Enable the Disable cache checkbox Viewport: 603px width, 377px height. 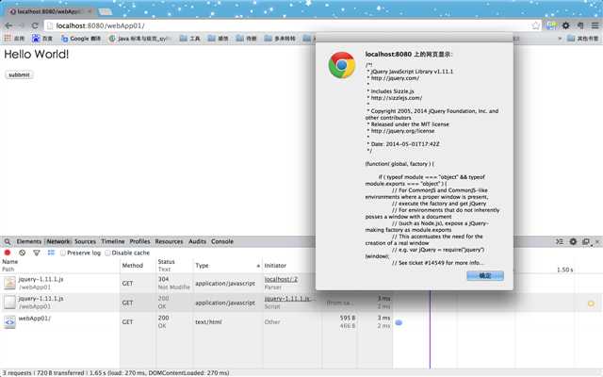[x=107, y=253]
